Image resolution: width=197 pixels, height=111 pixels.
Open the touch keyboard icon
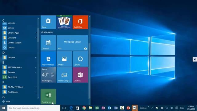click(x=182, y=108)
